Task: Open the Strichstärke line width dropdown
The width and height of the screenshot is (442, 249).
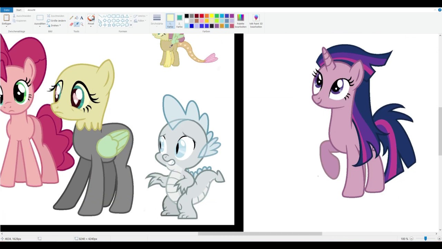Action: coord(157,21)
